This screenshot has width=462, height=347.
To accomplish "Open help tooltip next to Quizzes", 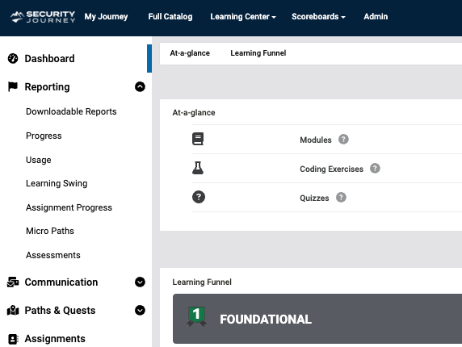I will point(341,197).
